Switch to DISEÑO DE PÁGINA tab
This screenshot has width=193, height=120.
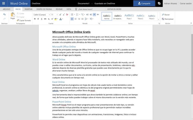[x=44, y=9]
